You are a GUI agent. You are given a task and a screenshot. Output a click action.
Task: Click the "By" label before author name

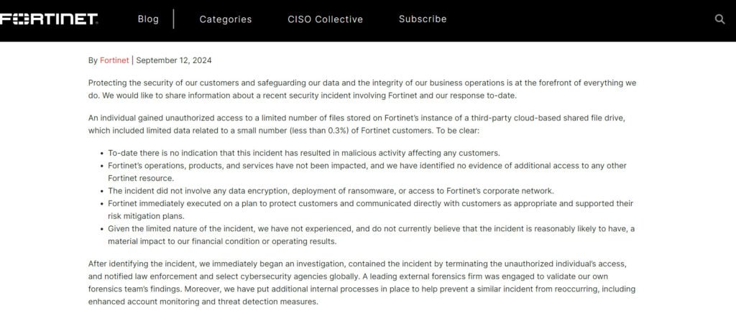pyautogui.click(x=93, y=60)
